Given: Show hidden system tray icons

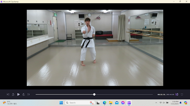Looking at the screenshot, I should [x=156, y=103].
